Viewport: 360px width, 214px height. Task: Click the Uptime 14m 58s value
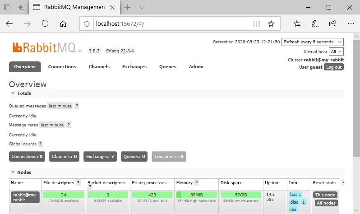coord(271,197)
